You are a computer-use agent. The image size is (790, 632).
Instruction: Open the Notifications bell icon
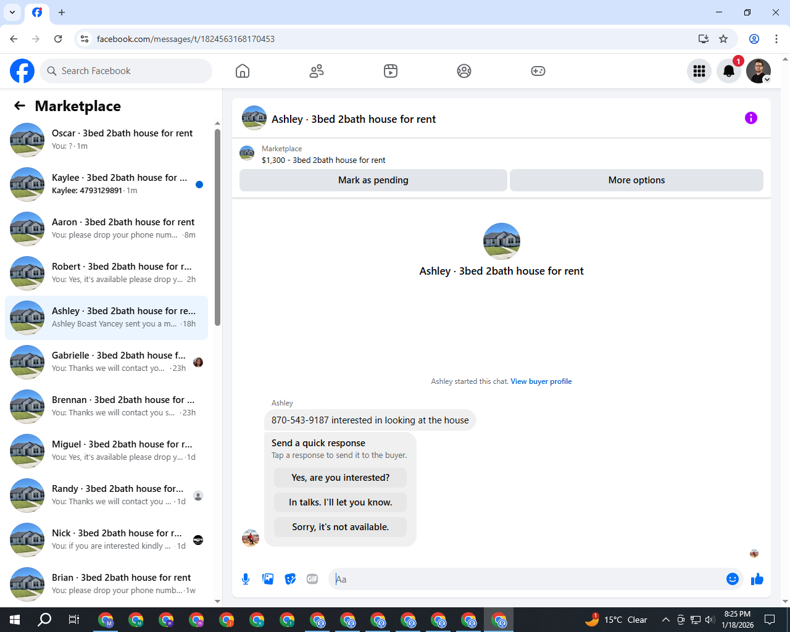(729, 71)
